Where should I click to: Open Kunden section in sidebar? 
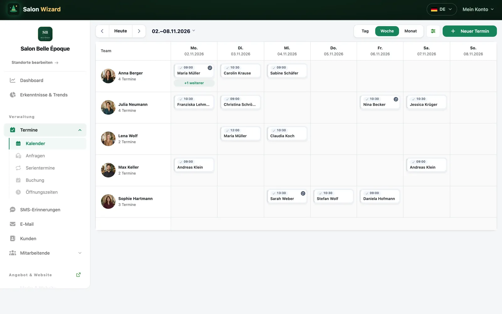45,239
